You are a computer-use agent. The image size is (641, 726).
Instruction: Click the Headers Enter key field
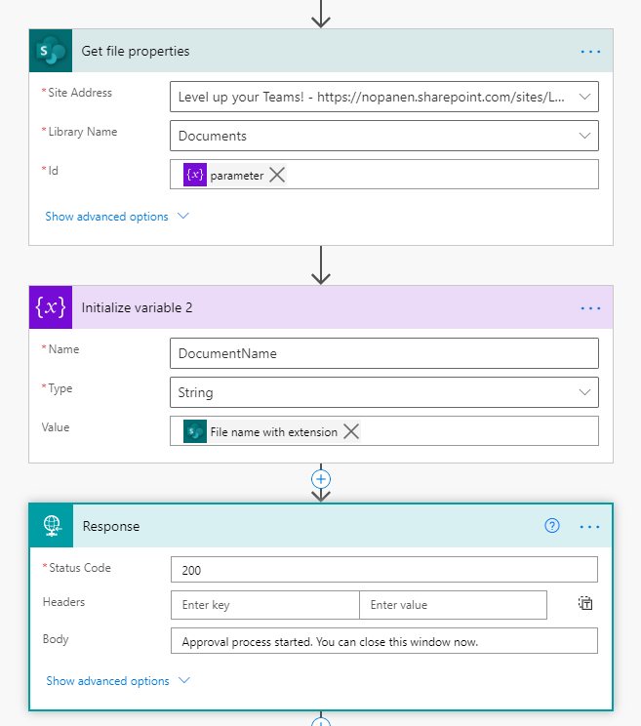pyautogui.click(x=264, y=605)
